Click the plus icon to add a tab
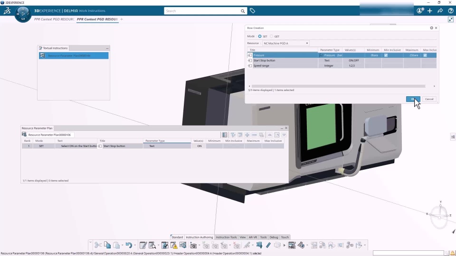Image resolution: width=456 pixels, height=256 pixels. pyautogui.click(x=122, y=19)
